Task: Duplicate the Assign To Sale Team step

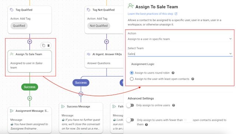Action: 44,45
